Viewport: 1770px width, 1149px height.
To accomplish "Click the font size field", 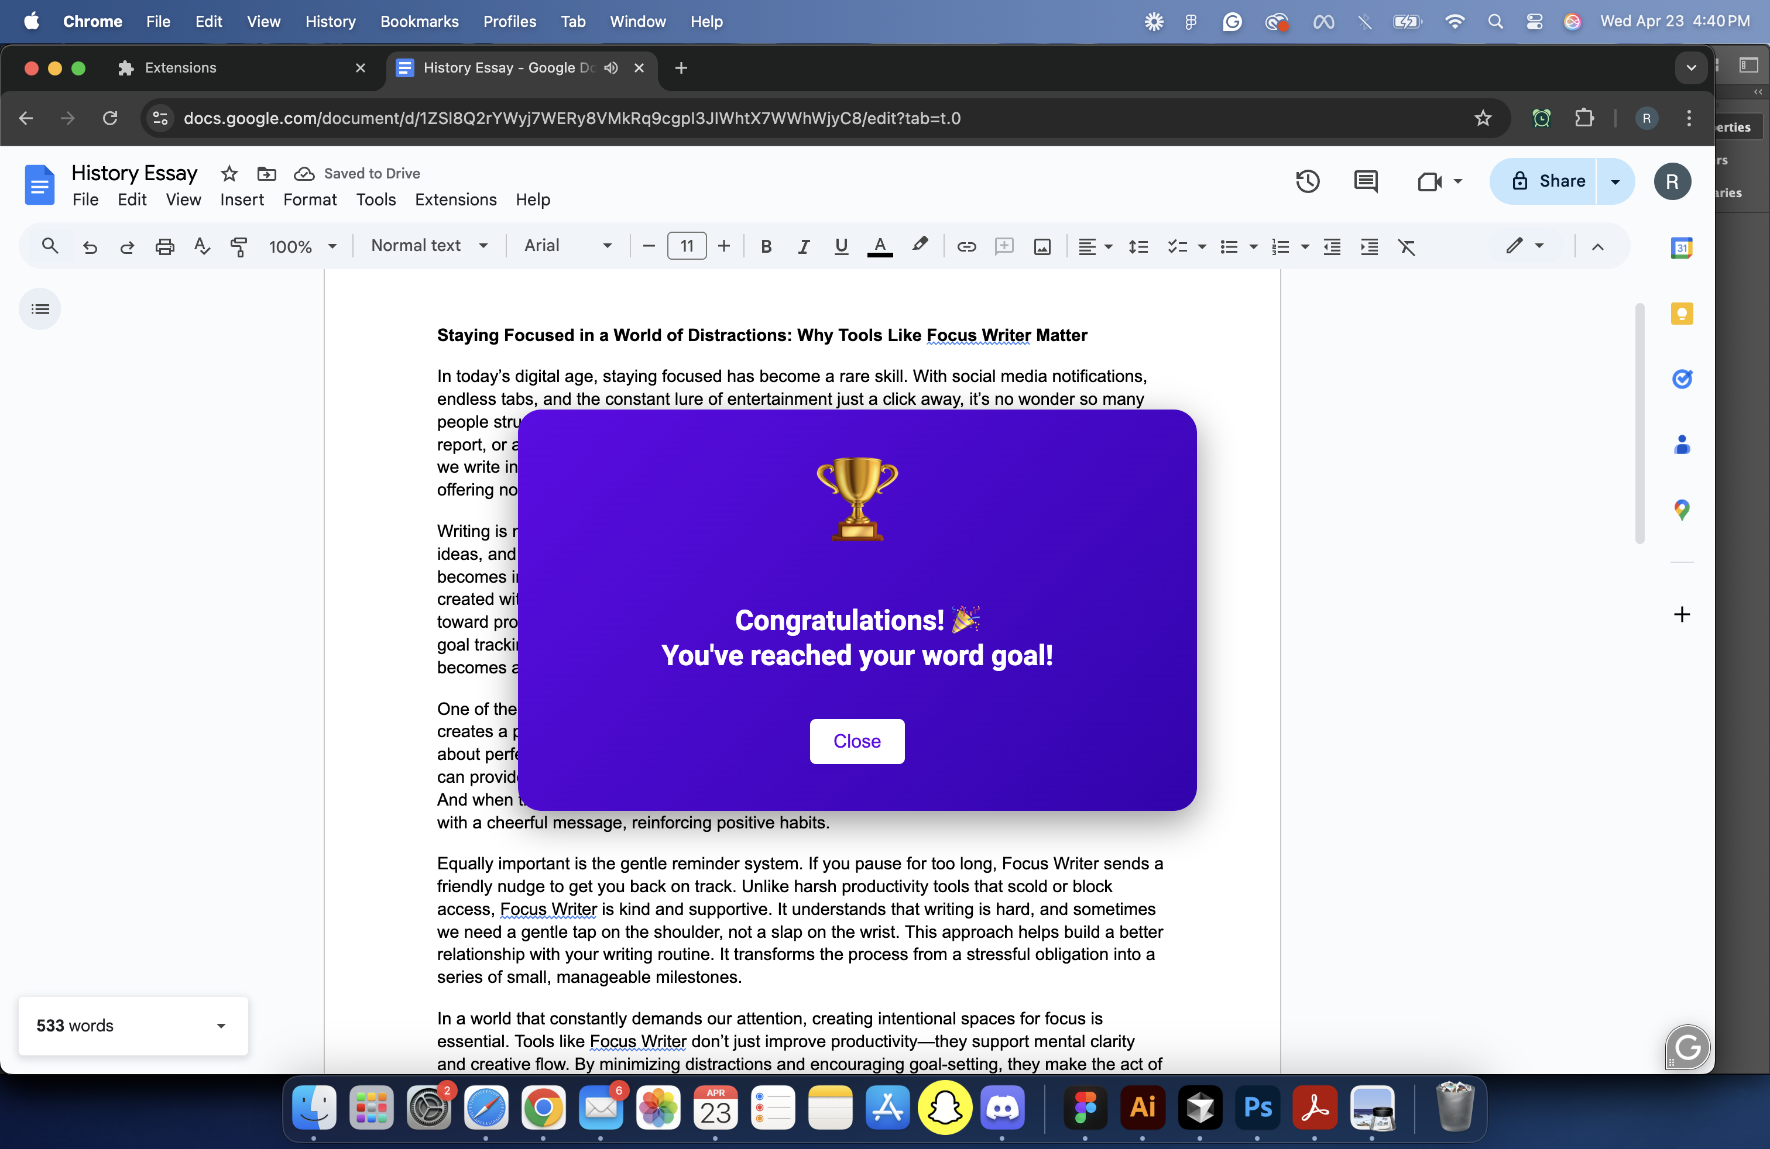I will 687,246.
